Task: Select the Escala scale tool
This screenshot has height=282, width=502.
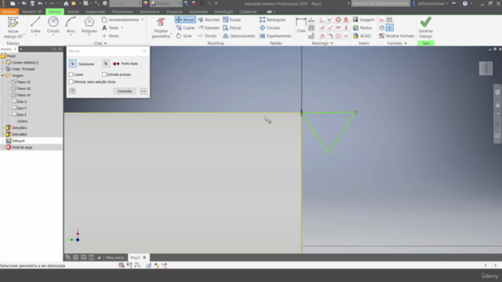Action: 232,20
